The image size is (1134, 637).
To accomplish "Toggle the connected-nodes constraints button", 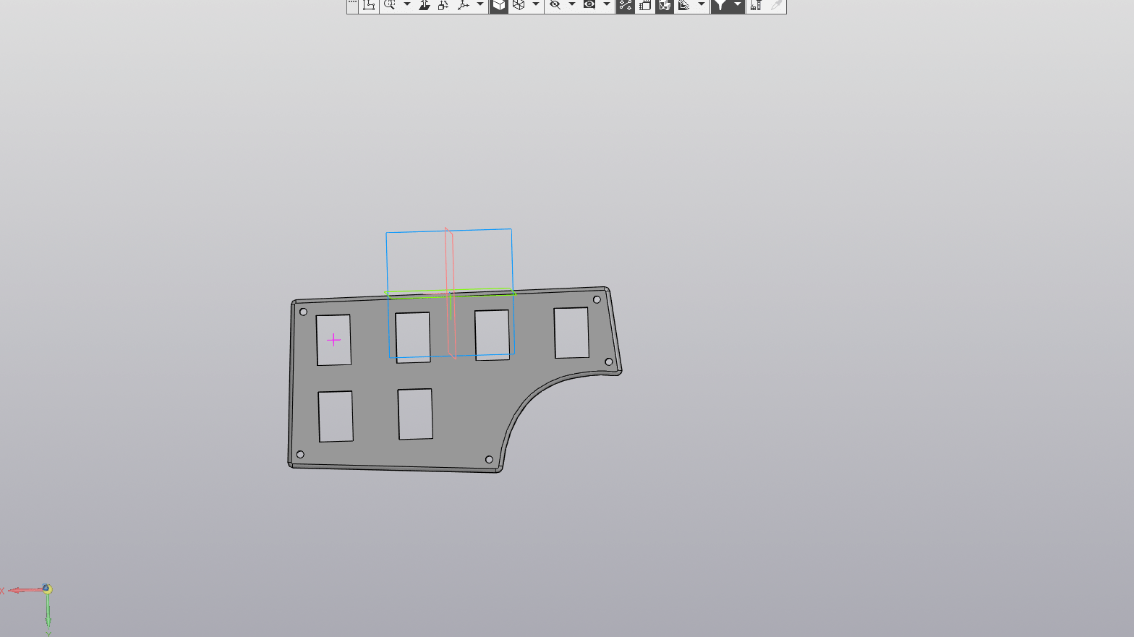I will (x=626, y=5).
